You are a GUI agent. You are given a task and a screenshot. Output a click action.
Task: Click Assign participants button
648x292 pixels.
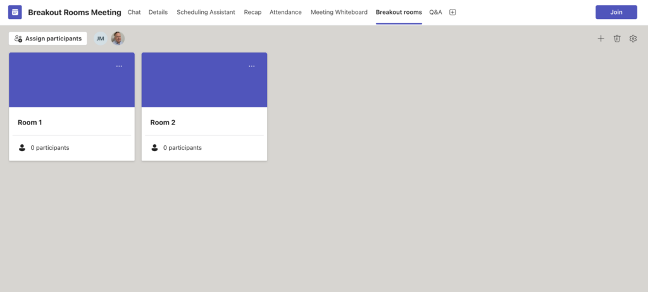48,39
